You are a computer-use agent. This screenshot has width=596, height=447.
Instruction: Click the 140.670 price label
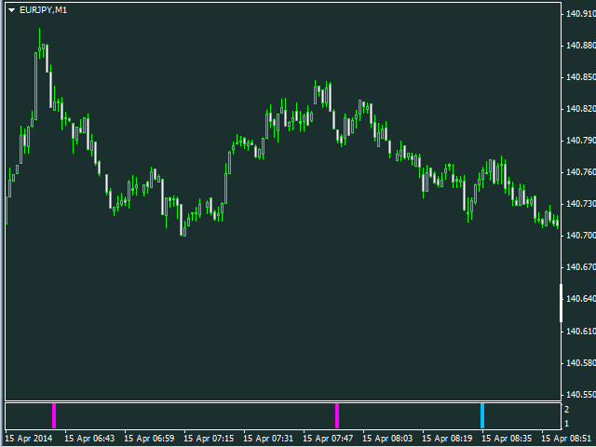click(x=581, y=267)
